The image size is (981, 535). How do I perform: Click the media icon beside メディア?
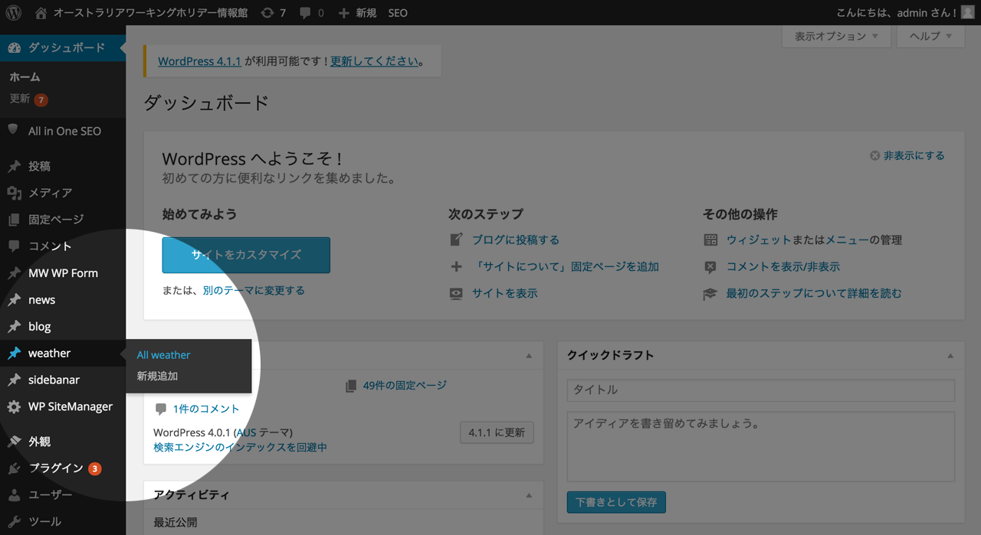14,193
